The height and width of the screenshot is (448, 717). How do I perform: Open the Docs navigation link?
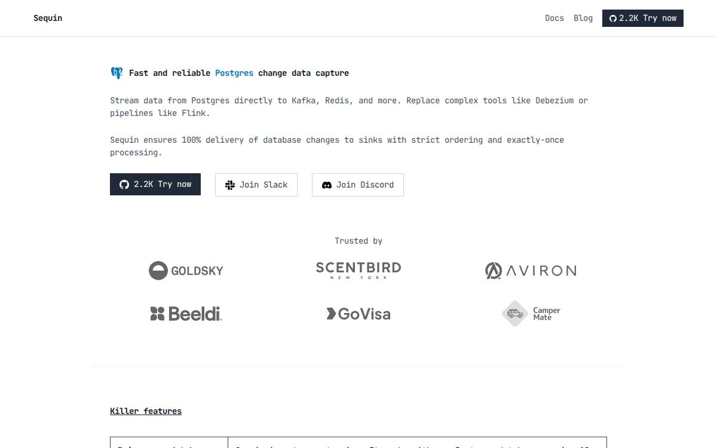[554, 18]
